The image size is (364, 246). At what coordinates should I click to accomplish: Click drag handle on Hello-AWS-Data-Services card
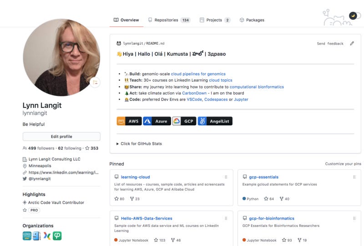[x=226, y=218]
